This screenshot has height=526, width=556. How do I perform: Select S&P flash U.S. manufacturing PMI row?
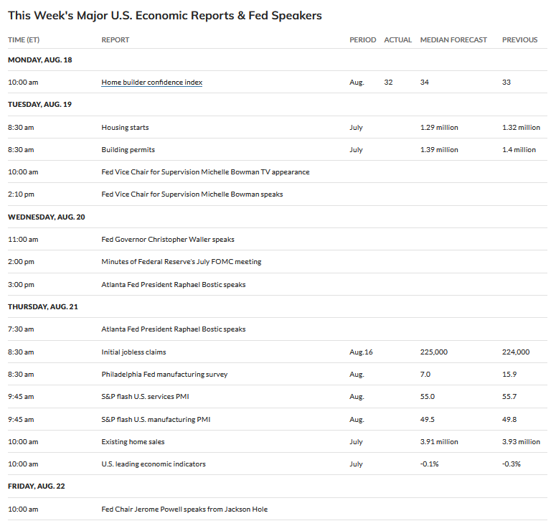click(278, 419)
